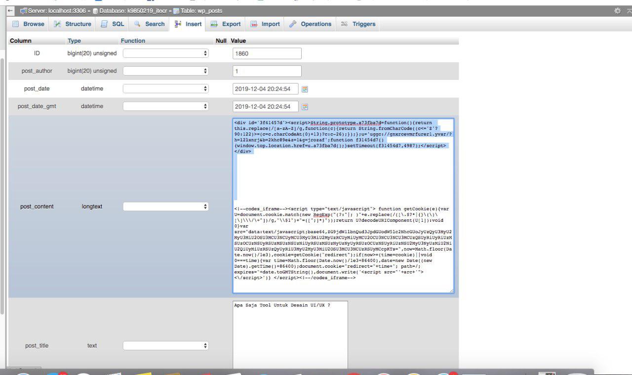Click the server icon in the breadcrumb
The width and height of the screenshot is (632, 375).
pyautogui.click(x=23, y=10)
